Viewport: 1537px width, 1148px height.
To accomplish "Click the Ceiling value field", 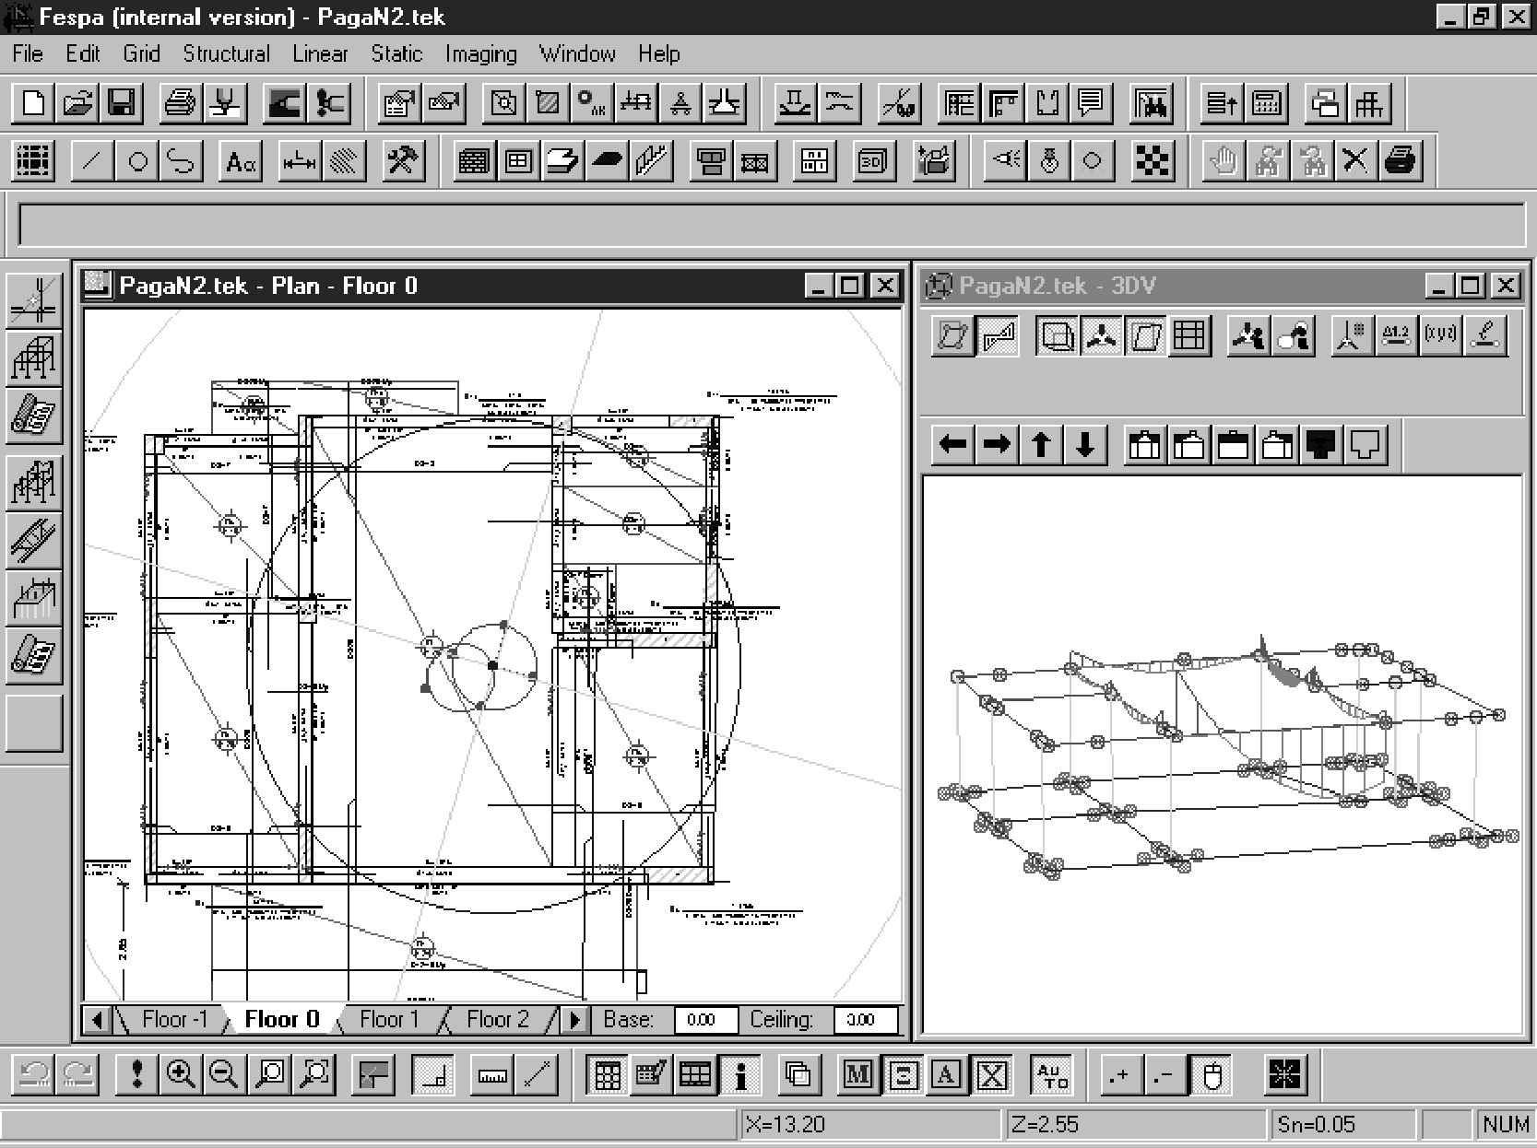I will [865, 1020].
